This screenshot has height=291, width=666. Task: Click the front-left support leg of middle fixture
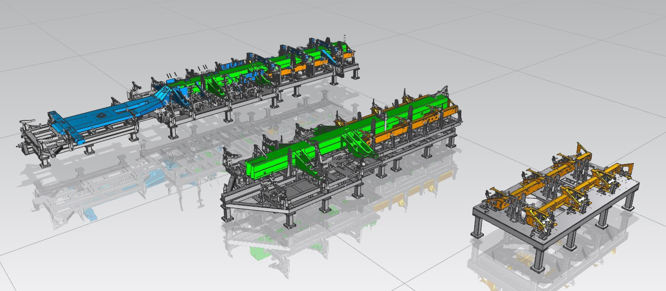[x=227, y=214]
